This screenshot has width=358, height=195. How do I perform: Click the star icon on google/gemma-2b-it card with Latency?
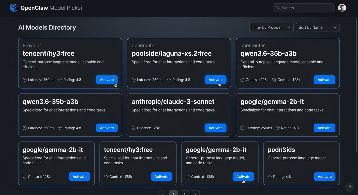[278, 128]
